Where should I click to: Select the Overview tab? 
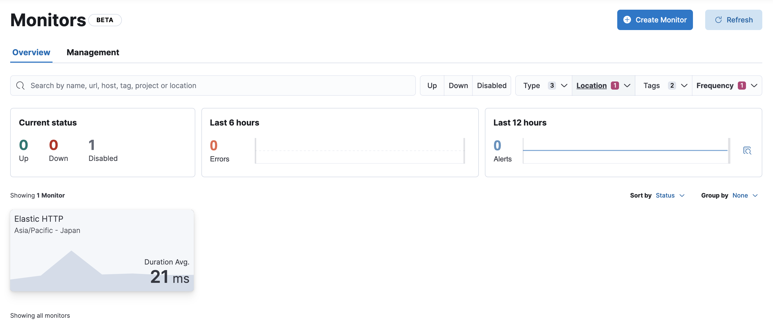pos(31,52)
